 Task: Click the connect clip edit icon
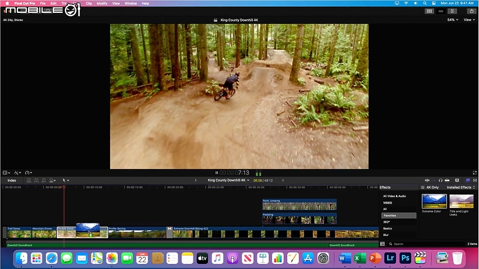pos(29,180)
